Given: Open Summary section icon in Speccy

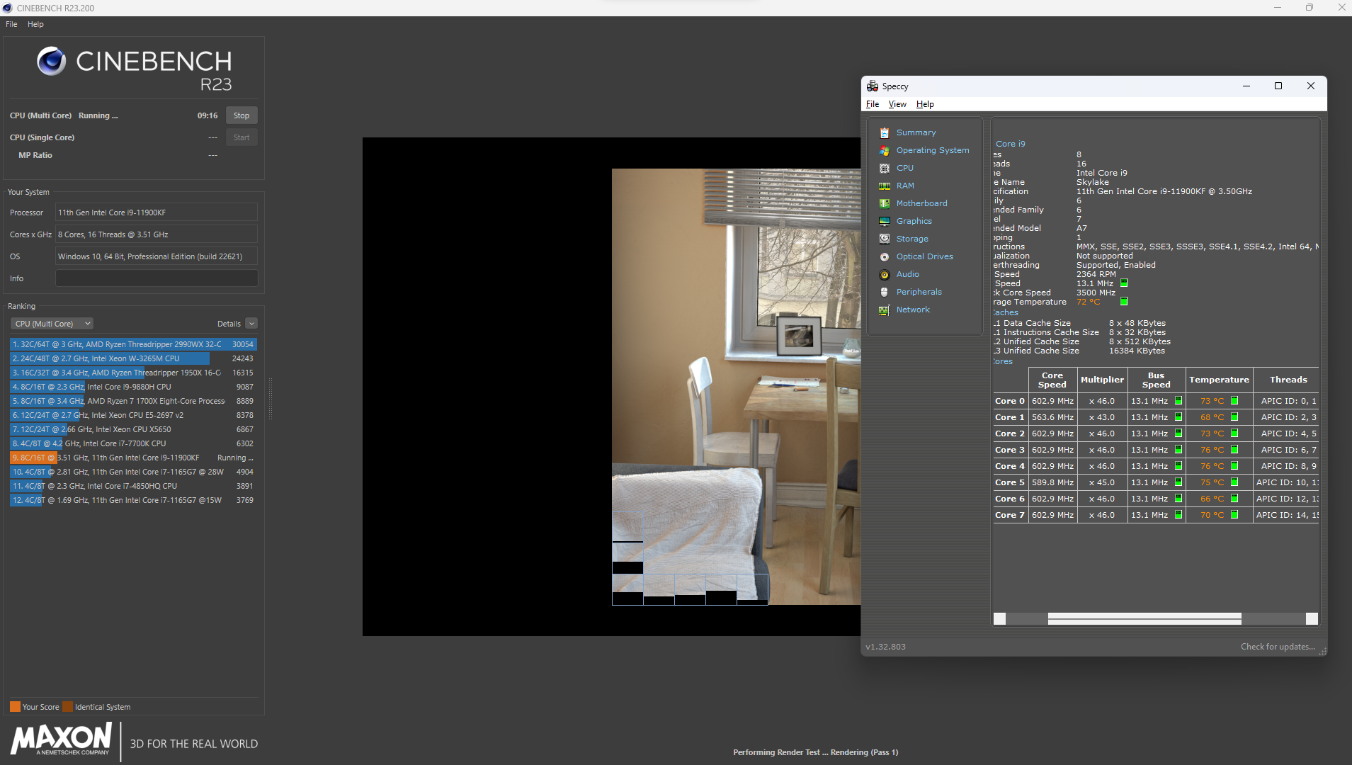Looking at the screenshot, I should tap(884, 132).
